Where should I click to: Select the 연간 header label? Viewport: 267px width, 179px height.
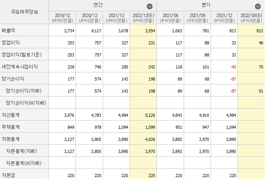tap(98, 5)
